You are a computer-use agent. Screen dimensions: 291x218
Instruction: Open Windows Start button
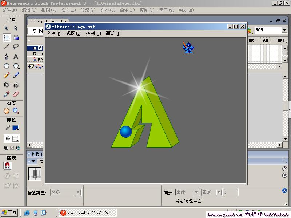(x=9, y=212)
